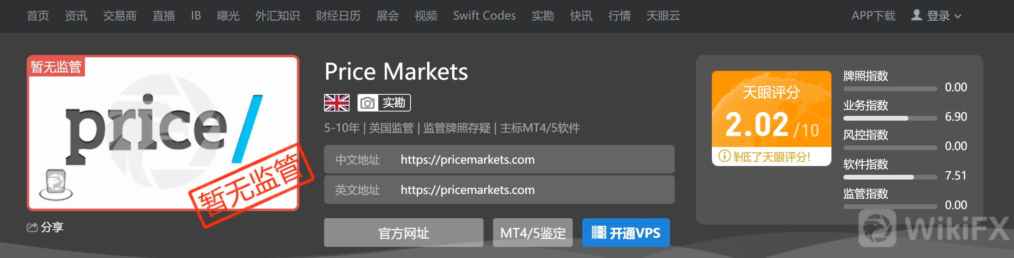The image size is (1014, 258).
Task: Open the 行情 market quotes page
Action: click(619, 16)
